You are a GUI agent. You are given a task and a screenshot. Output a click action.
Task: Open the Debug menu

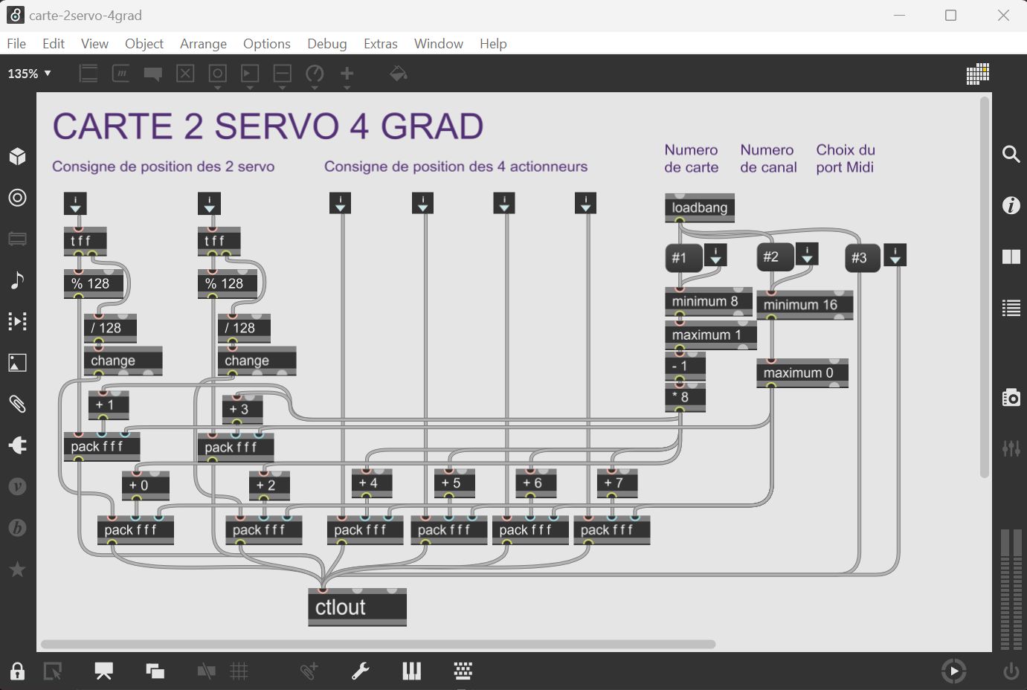pyautogui.click(x=327, y=44)
